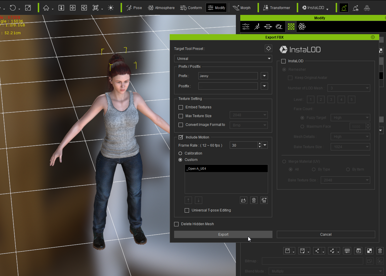Image resolution: width=386 pixels, height=276 pixels.
Task: Select the _Open A_UE4 motion entry
Action: click(226, 169)
